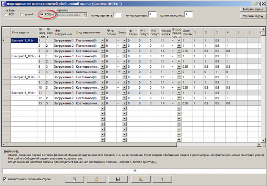Click the 'Имя задачи' column header
This screenshot has height=186, width=267.
(24, 32)
